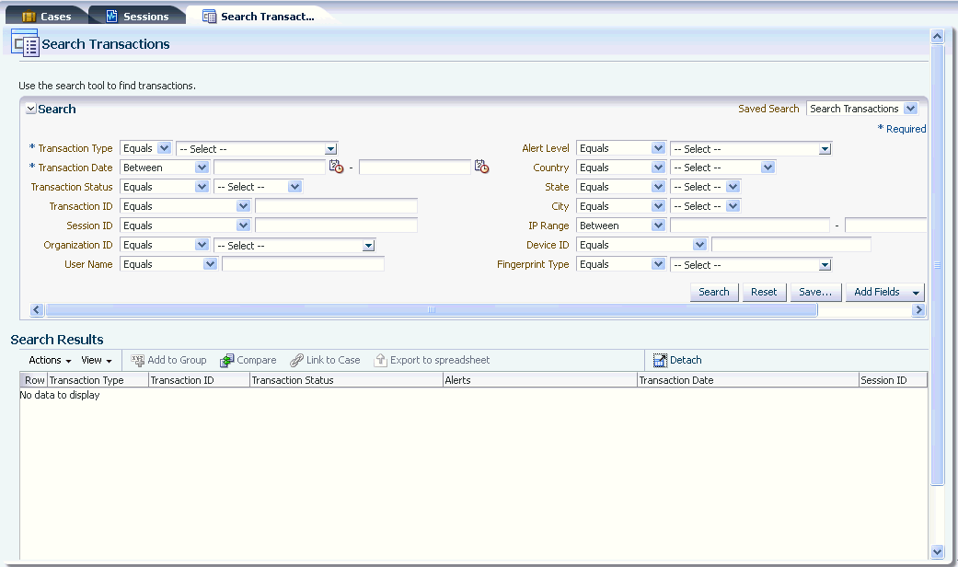Click the Search Transactions page header icon

(25, 43)
